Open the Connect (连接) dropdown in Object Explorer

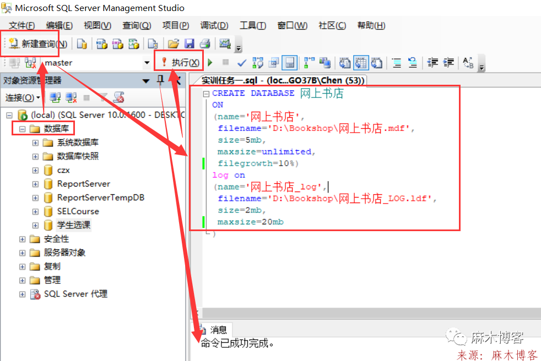[23, 98]
